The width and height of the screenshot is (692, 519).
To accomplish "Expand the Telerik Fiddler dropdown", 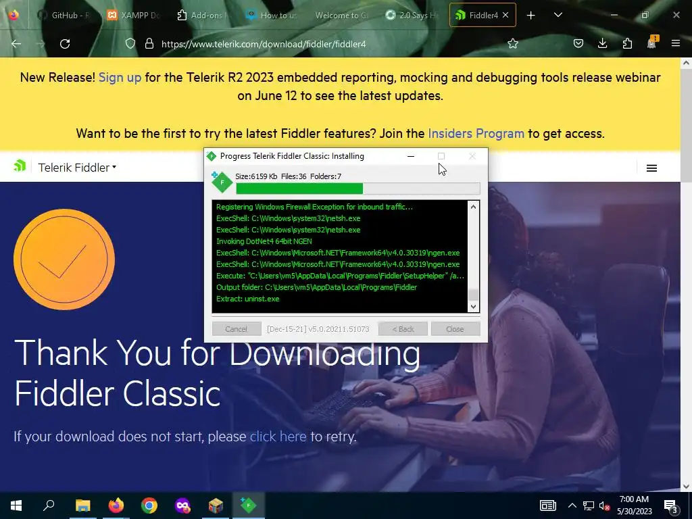I will point(77,168).
